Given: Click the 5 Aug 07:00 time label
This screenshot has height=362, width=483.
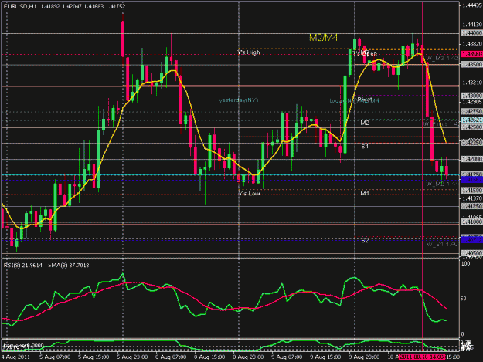Looking at the screenshot, I should 55,357.
